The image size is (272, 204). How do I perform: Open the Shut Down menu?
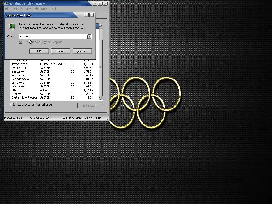click(x=41, y=9)
